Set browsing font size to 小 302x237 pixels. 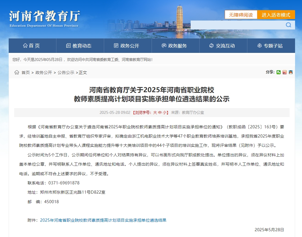(165, 112)
